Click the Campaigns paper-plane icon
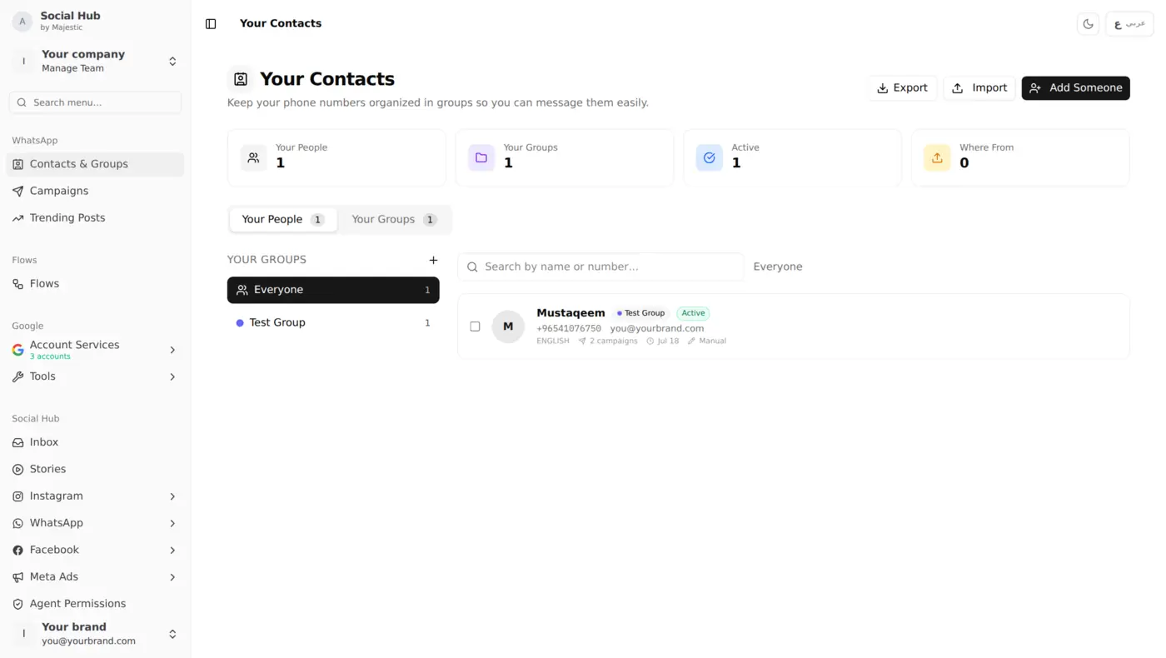 17,192
